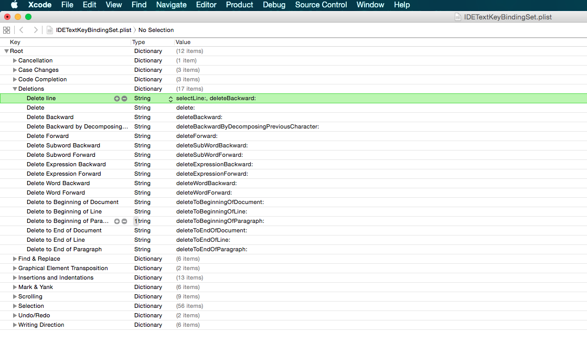Select the Delete Backward key row
Viewport: 587px width, 364px height.
[x=50, y=117]
